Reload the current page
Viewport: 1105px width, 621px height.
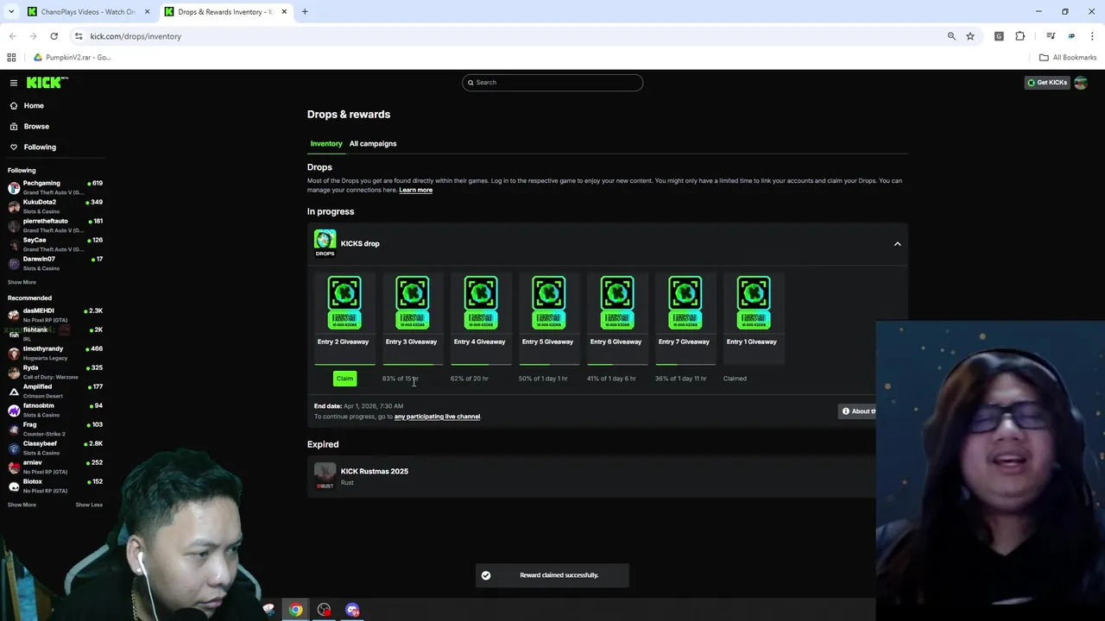click(x=54, y=36)
